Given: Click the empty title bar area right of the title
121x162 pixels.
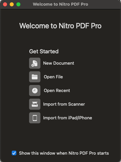Looking at the screenshot, I should [x=104, y=4].
